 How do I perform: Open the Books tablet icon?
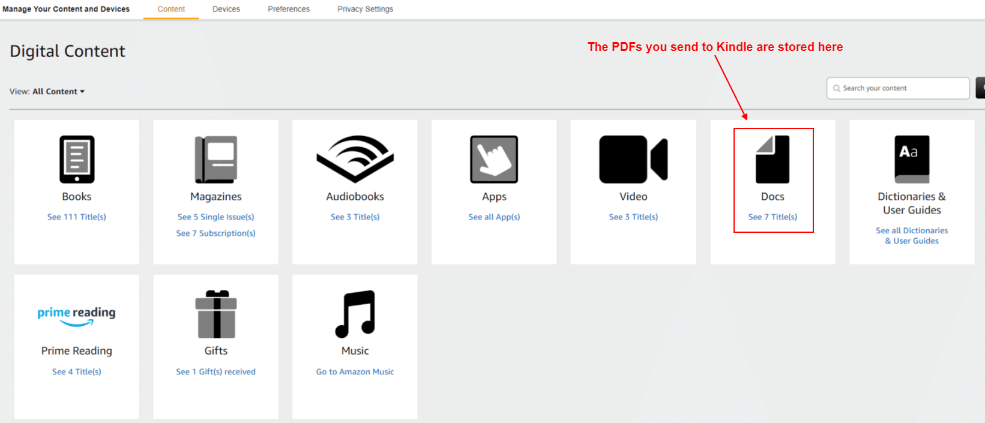[77, 159]
